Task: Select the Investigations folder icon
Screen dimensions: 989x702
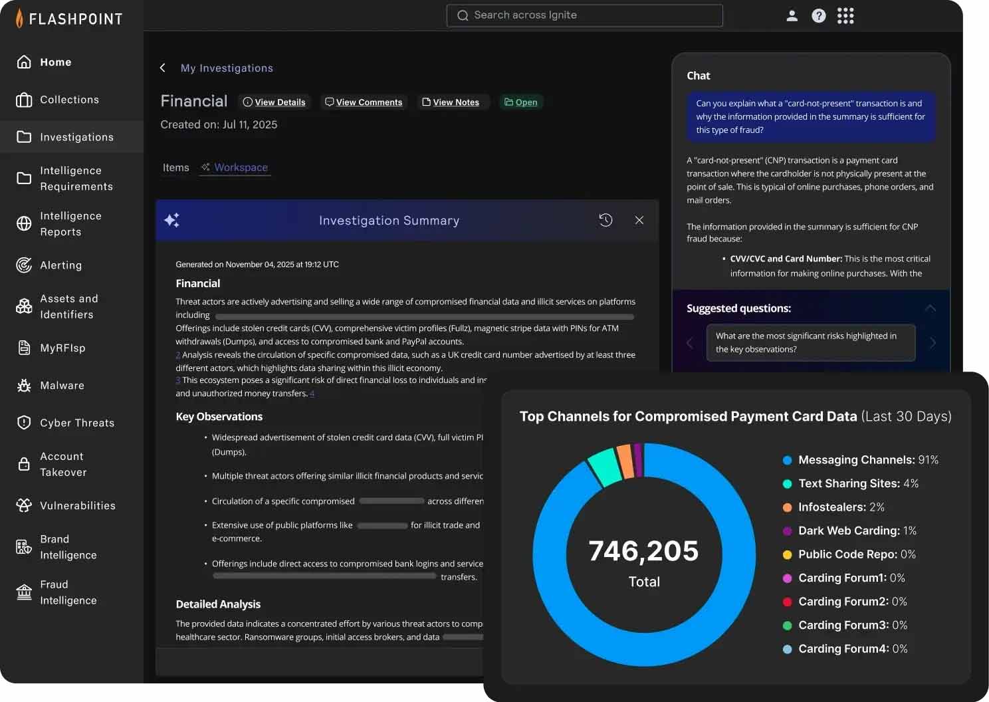Action: pyautogui.click(x=24, y=137)
